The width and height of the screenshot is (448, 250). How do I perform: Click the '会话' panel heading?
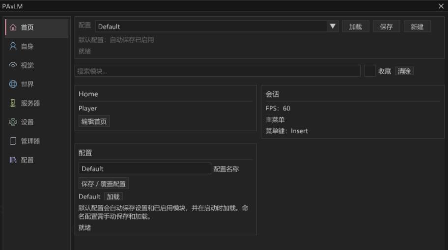coord(272,94)
